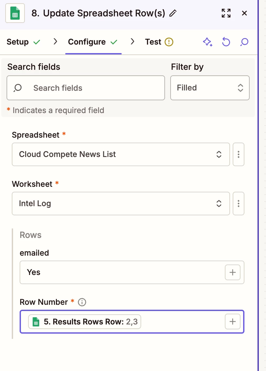Screen dimensions: 266x371
Task: Close the Update Spreadsheet Row(s) panel
Action: pos(244,13)
